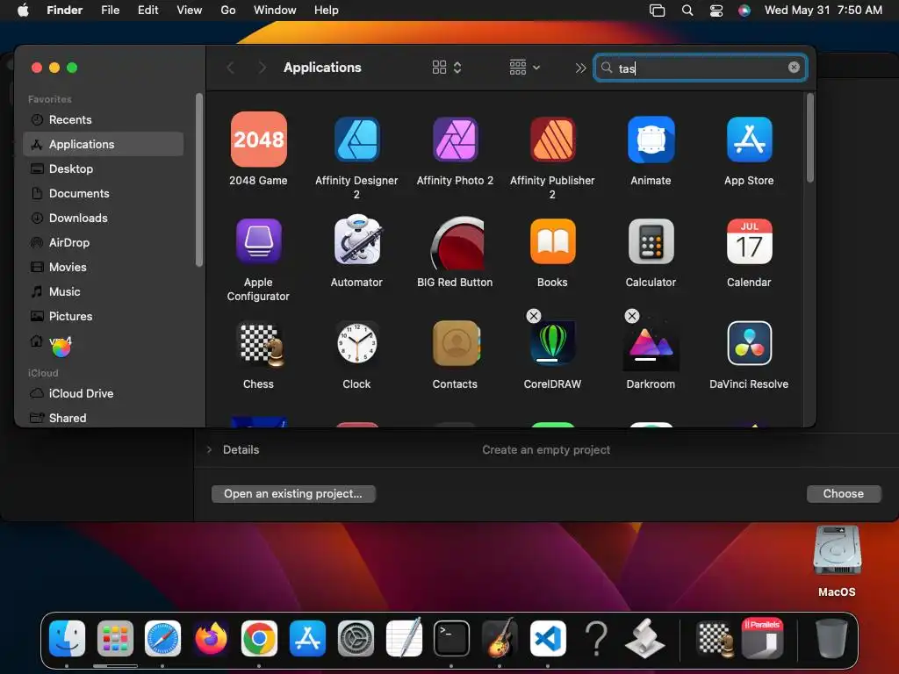Open Downloads in the sidebar

click(x=104, y=219)
